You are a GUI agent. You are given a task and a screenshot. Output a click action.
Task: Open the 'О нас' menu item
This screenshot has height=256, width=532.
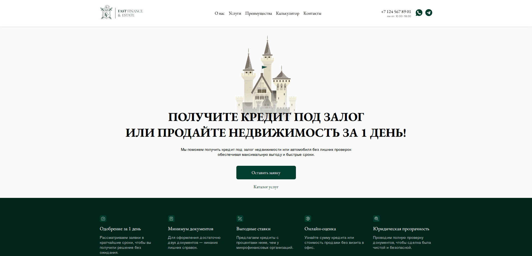coord(219,13)
